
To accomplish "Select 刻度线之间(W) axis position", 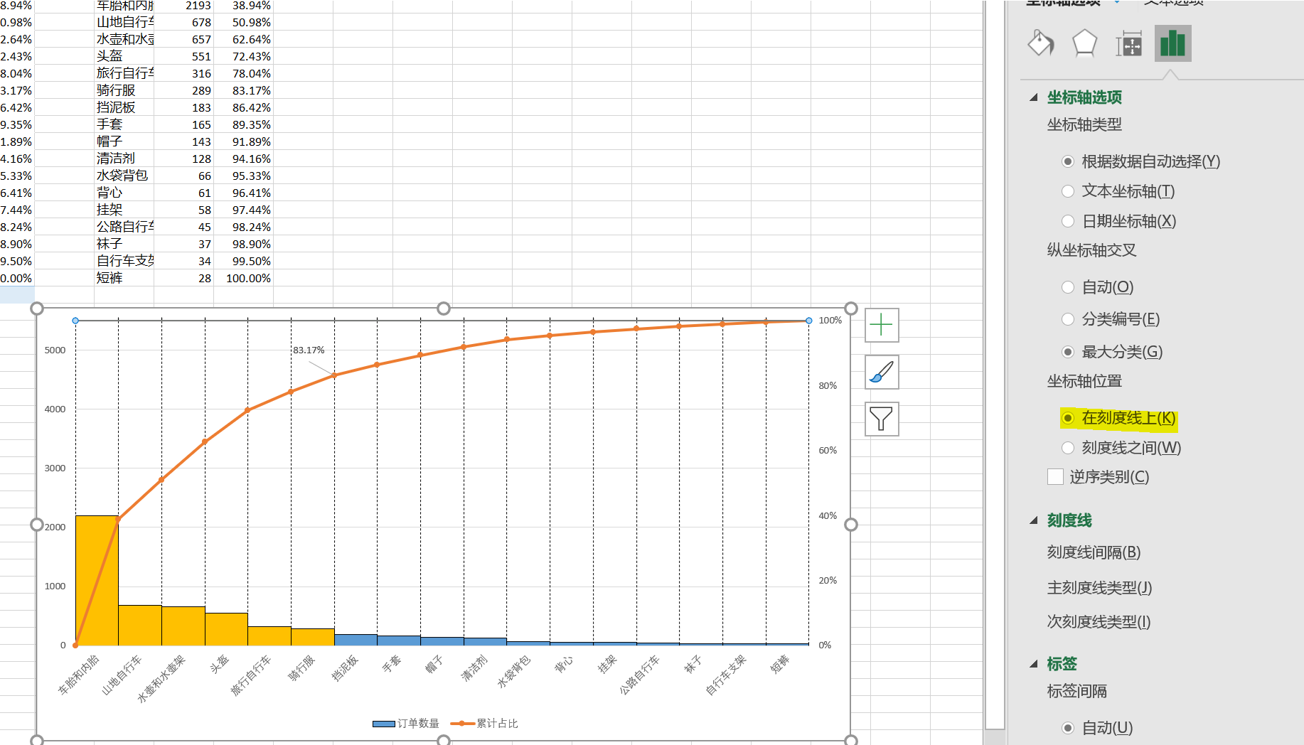I will (1121, 448).
